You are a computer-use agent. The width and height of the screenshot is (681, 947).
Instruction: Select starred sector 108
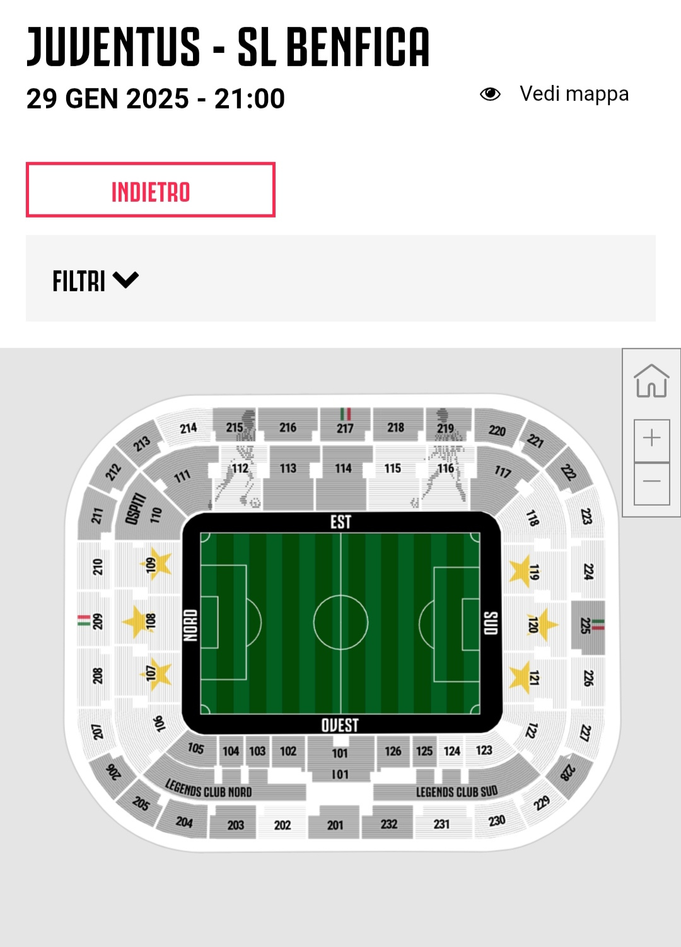coord(146,621)
